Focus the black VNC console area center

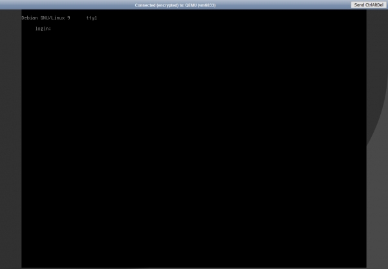point(194,138)
